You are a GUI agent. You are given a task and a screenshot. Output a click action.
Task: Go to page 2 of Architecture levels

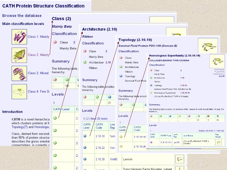(88, 119)
